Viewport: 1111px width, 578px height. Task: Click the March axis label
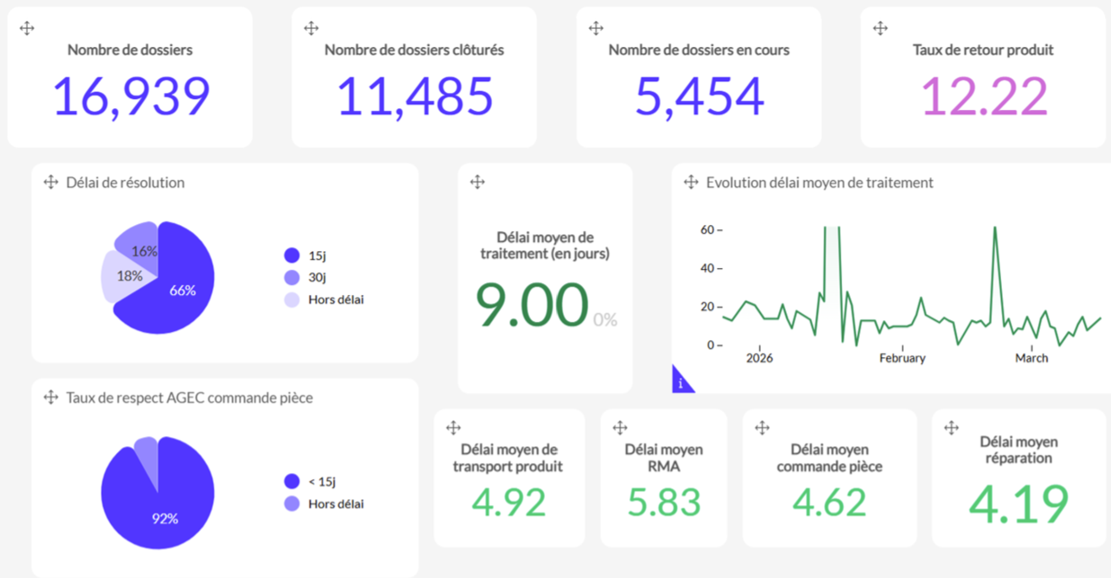[1031, 358]
